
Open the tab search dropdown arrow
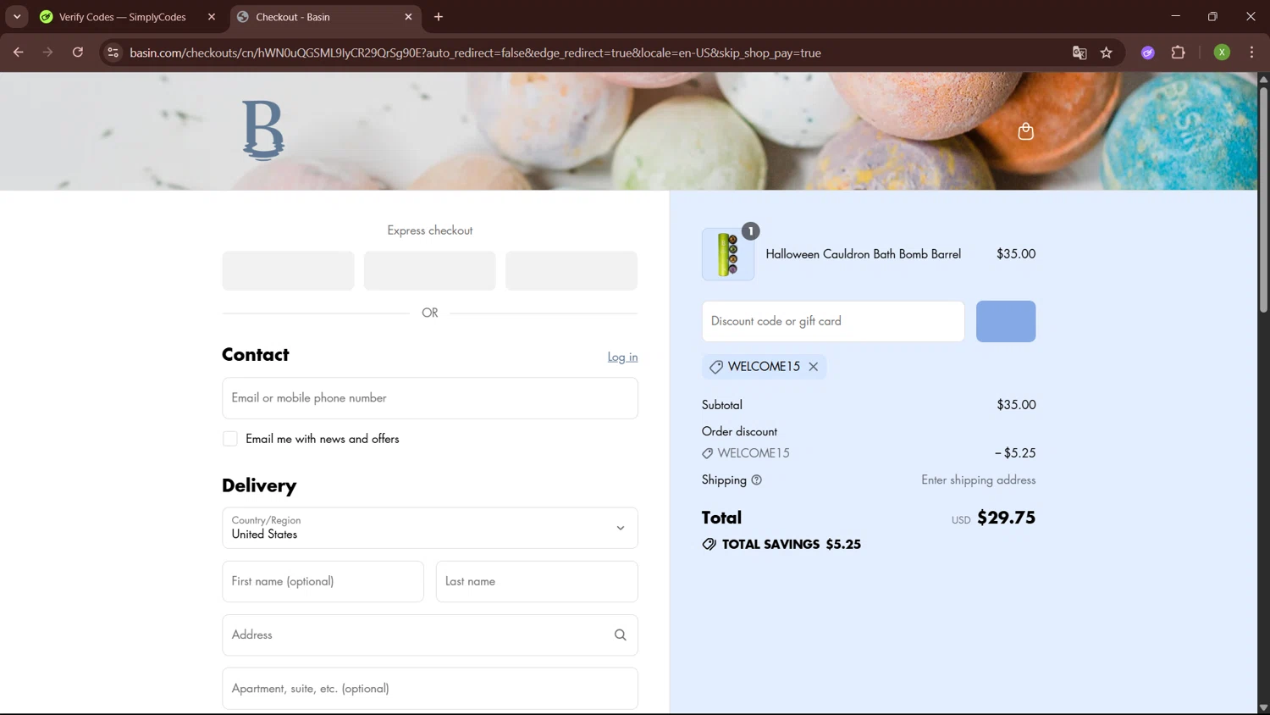click(x=17, y=16)
